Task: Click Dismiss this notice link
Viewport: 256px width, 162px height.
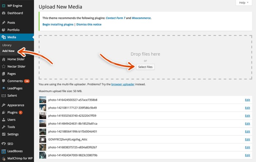Action: (89, 25)
